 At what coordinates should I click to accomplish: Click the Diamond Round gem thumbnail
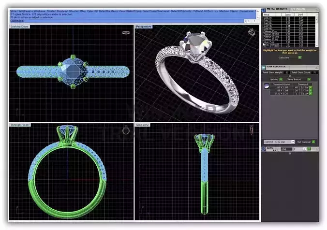tap(267, 86)
